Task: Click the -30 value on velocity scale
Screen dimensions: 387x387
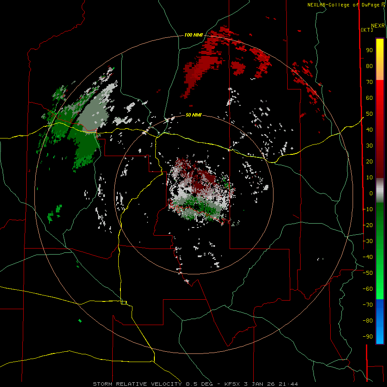Action: 368,241
